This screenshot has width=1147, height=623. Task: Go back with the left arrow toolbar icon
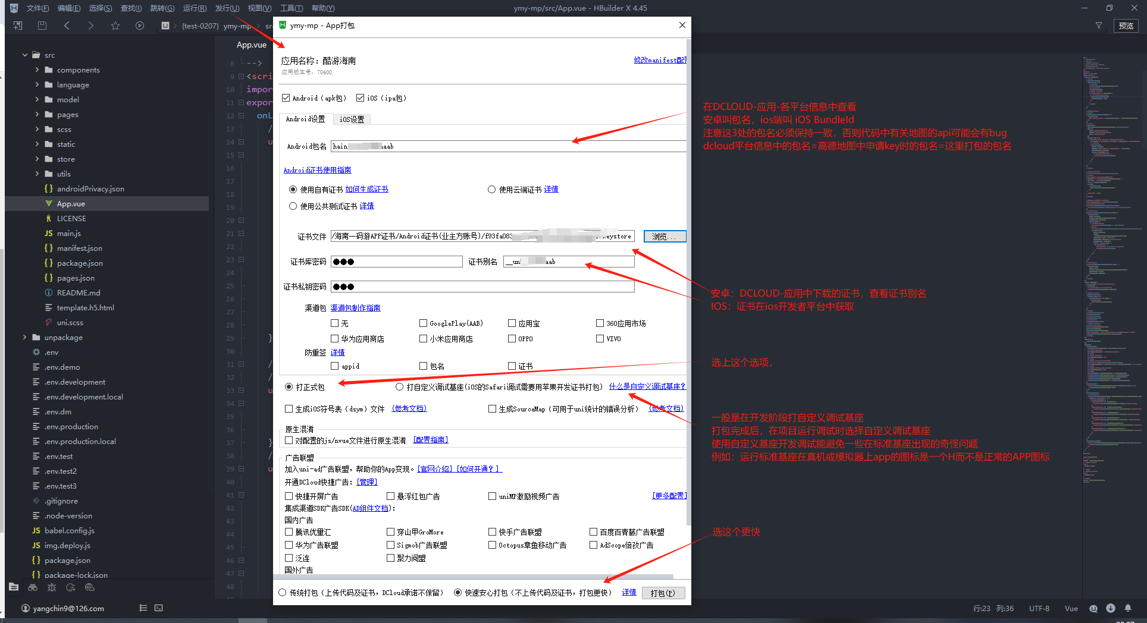[67, 26]
